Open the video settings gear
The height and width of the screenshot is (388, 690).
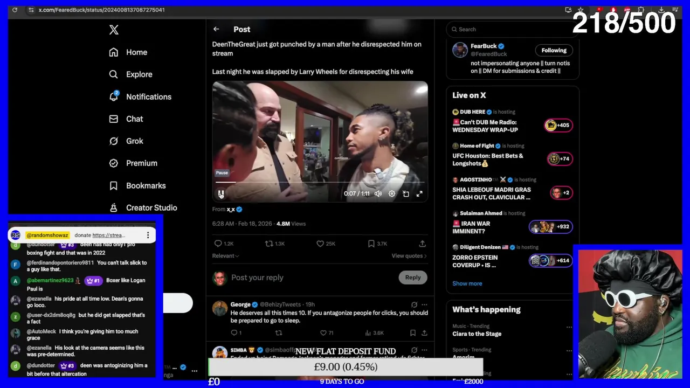pos(392,193)
